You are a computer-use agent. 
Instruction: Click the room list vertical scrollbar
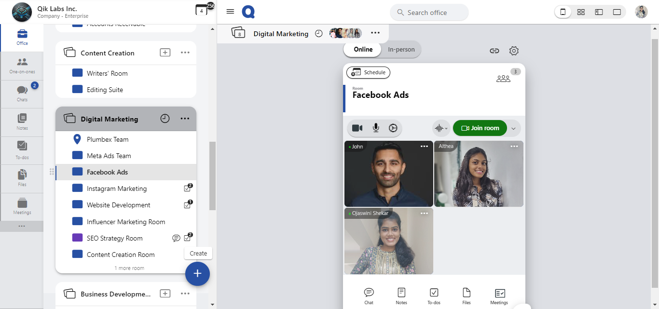(x=212, y=175)
